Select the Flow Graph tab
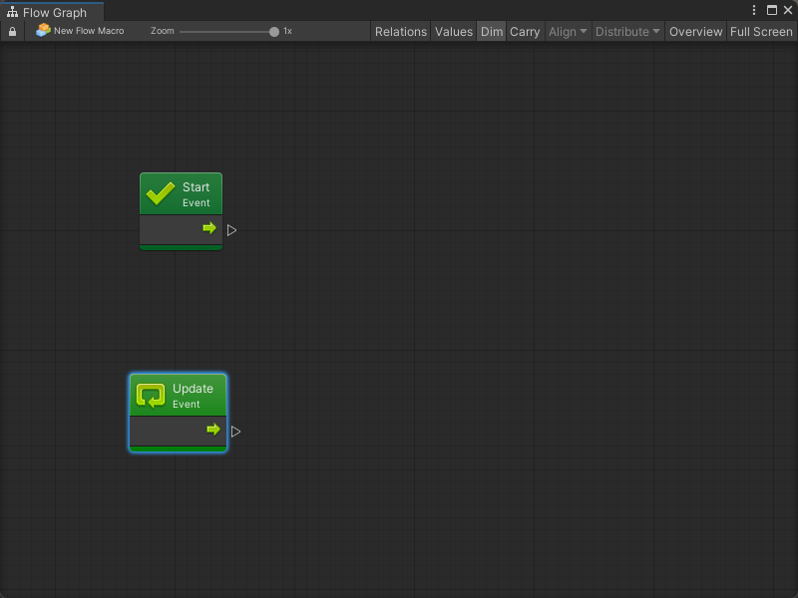 click(x=54, y=13)
